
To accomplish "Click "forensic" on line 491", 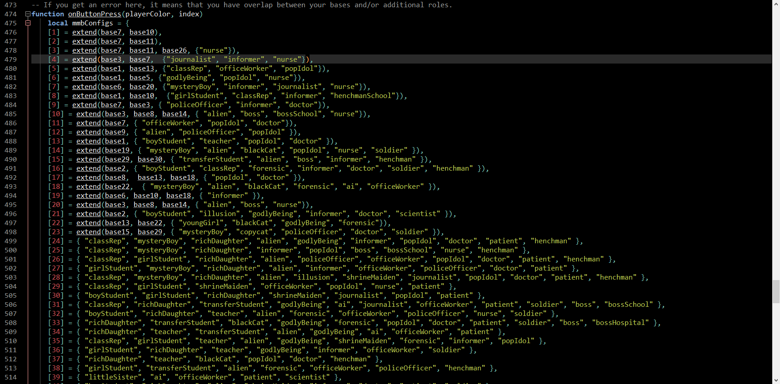I will [x=269, y=168].
